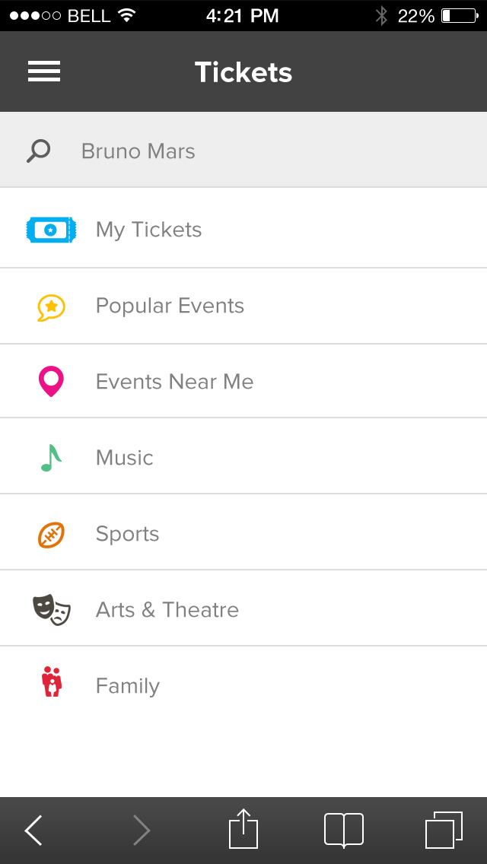Go back with the browser arrow
The width and height of the screenshot is (487, 864).
(x=34, y=831)
